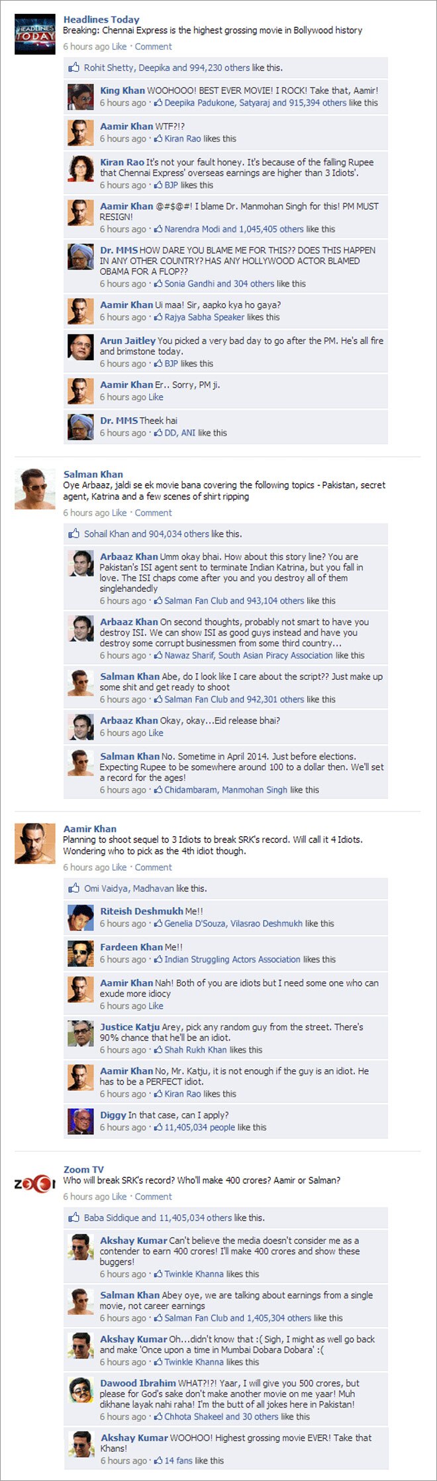The width and height of the screenshot is (437, 1481).
Task: Click Salman Khan's post profile picture
Action: click(x=35, y=489)
